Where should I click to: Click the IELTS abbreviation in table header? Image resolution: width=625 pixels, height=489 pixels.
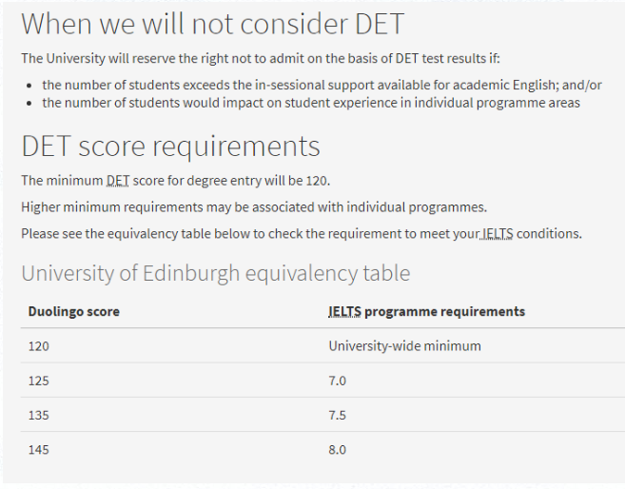[x=344, y=311]
